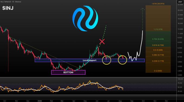Click the 0.618 (6.756) Fibonacci label
The height and width of the screenshot is (102, 184).
pos(158,45)
